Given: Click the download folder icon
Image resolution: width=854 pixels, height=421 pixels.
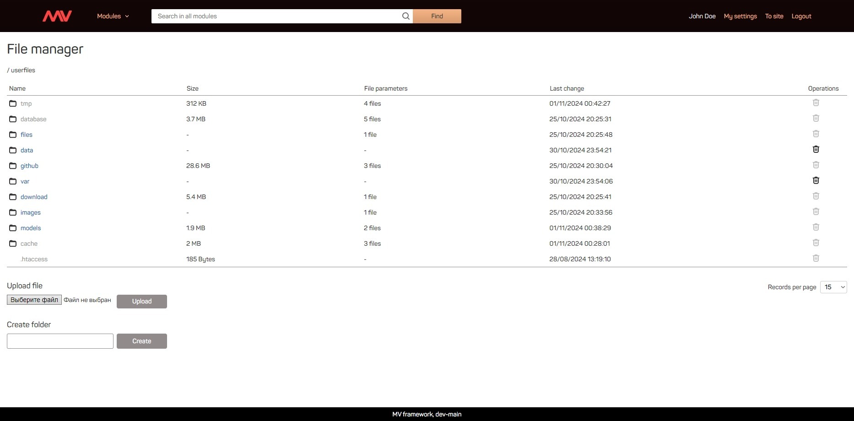Looking at the screenshot, I should click(x=13, y=197).
